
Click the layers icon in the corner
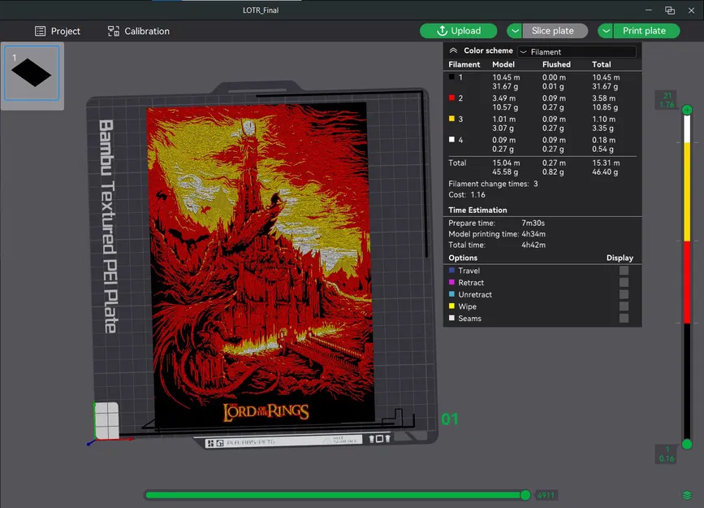[687, 495]
